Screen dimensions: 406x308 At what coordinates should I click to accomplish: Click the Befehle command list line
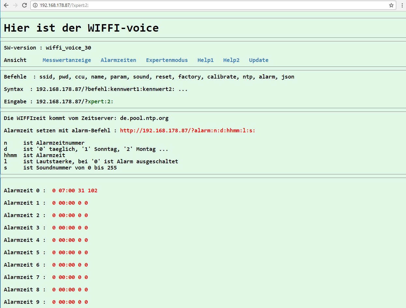(x=149, y=77)
